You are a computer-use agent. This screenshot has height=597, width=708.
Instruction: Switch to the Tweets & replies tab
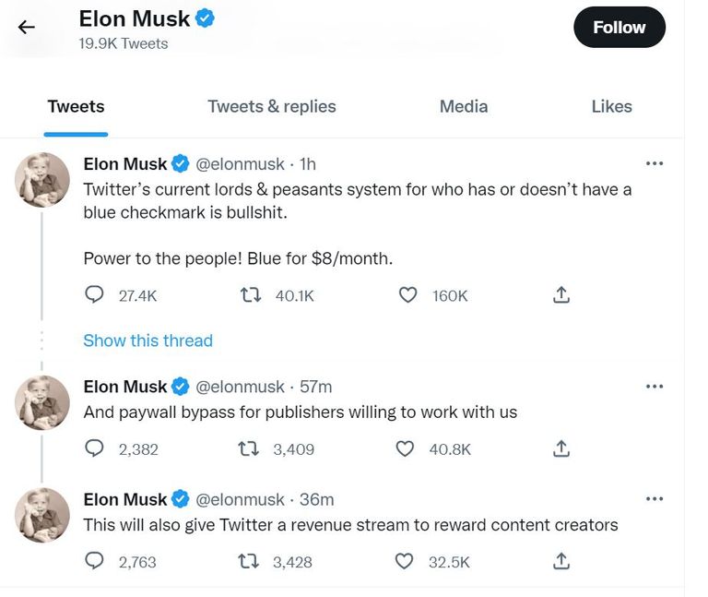pos(272,106)
